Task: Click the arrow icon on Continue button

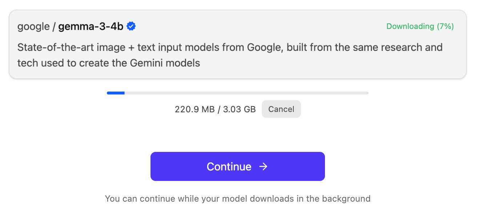Action: point(263,166)
